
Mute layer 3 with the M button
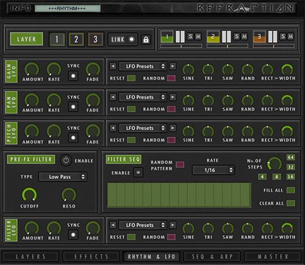[290, 37]
